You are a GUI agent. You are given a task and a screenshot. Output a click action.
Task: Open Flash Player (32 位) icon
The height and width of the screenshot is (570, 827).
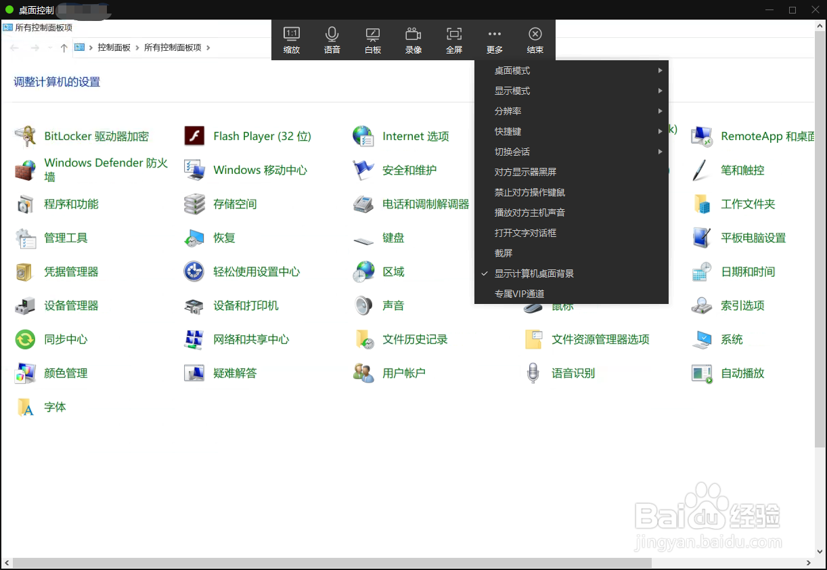point(194,136)
